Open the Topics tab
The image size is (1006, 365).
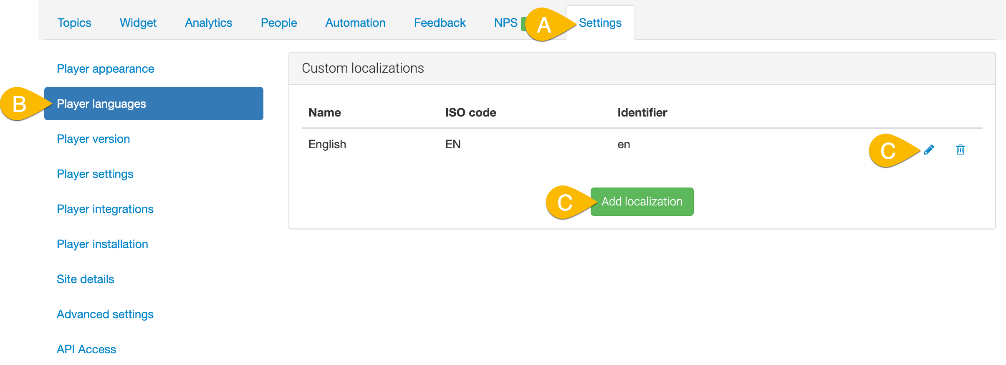(74, 23)
